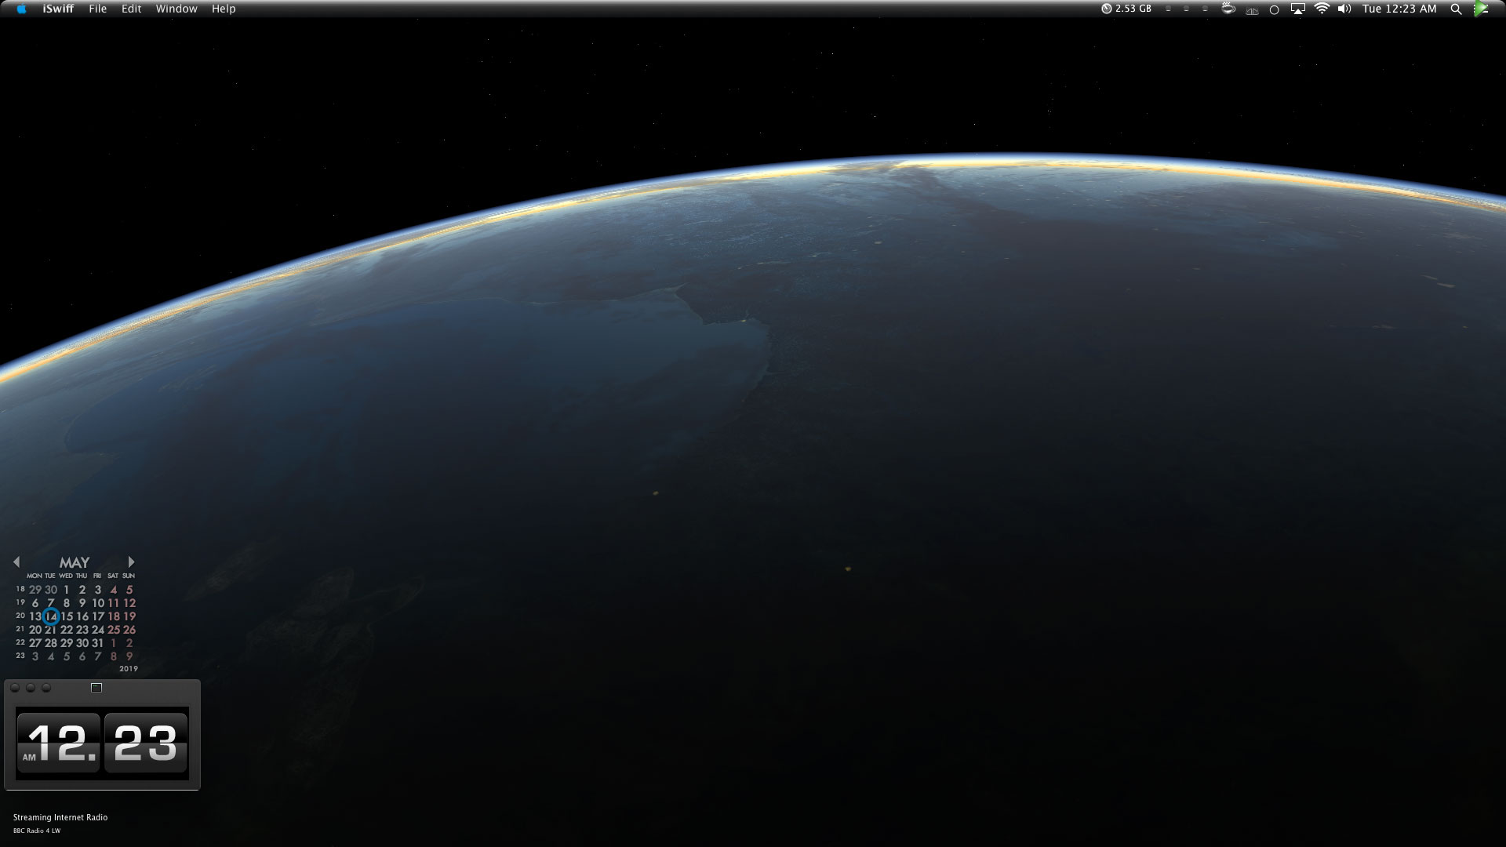1506x847 pixels.
Task: Select May 27 in the calendar
Action: pos(35,643)
